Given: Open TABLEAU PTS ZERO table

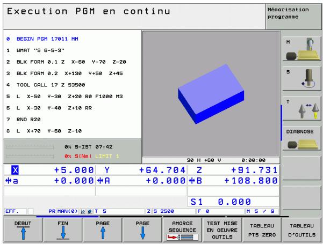Looking at the screenshot, I should coord(262,230).
